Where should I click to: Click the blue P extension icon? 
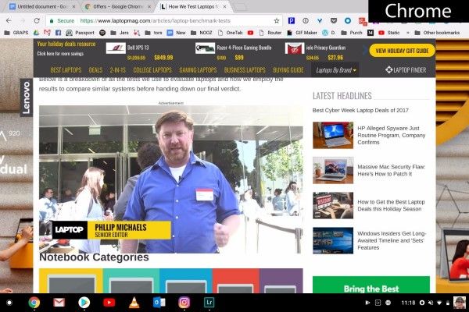[292, 20]
